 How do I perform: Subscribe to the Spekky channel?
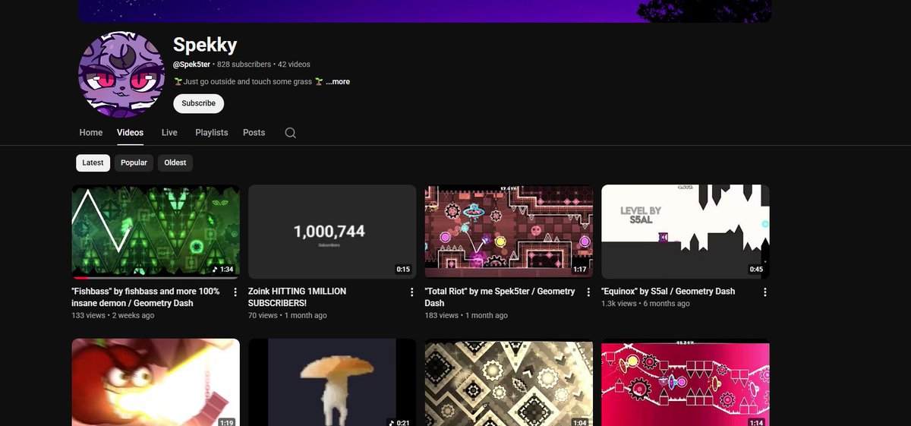point(198,103)
